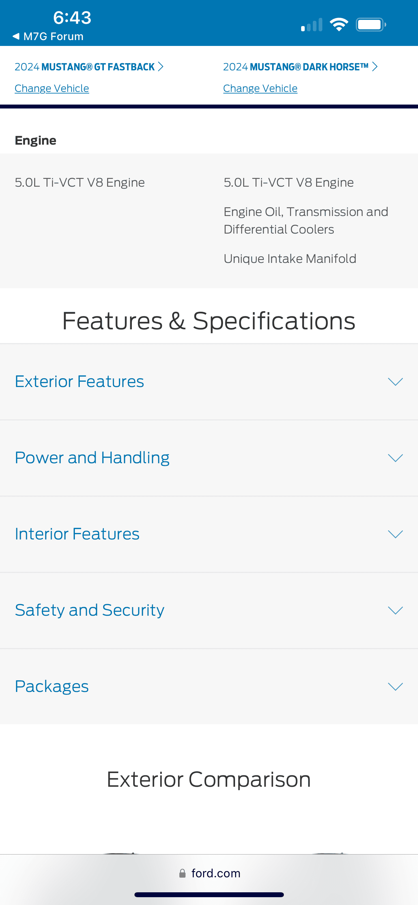
Task: Tap the lock icon beside ford.com
Action: [182, 873]
